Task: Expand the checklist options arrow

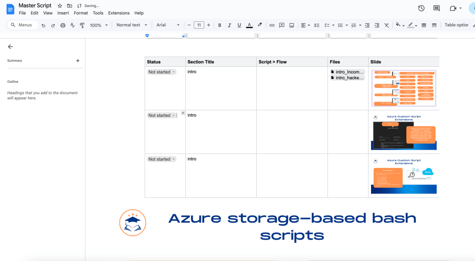Action: point(333,25)
